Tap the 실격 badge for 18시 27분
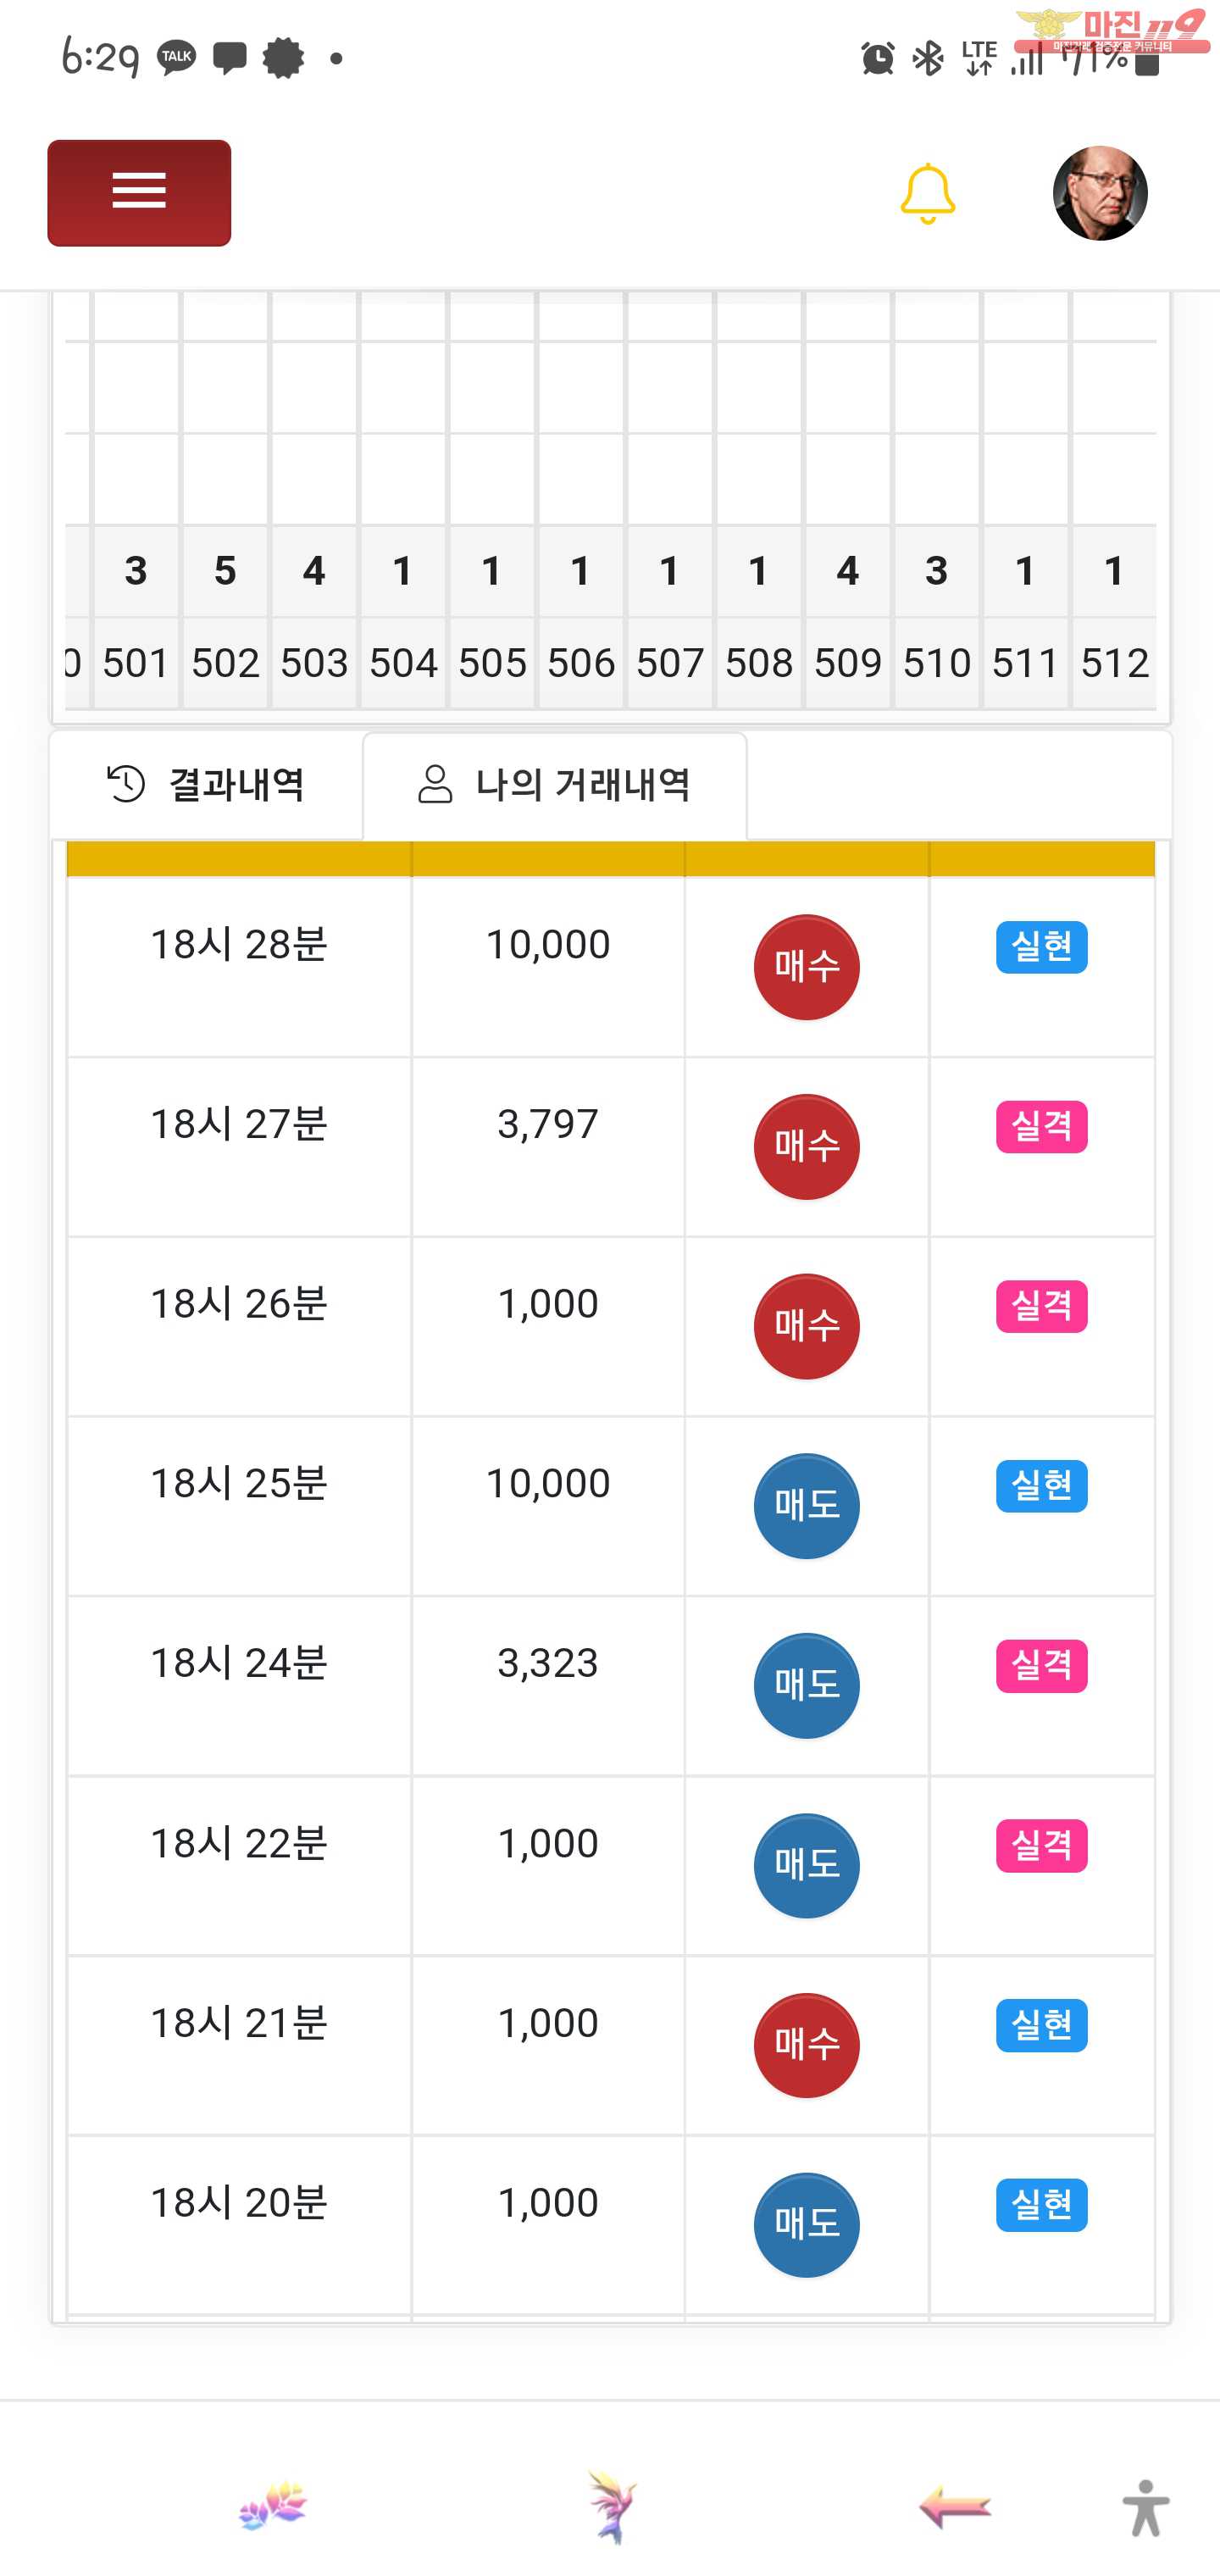This screenshot has width=1220, height=2576. click(x=1041, y=1126)
